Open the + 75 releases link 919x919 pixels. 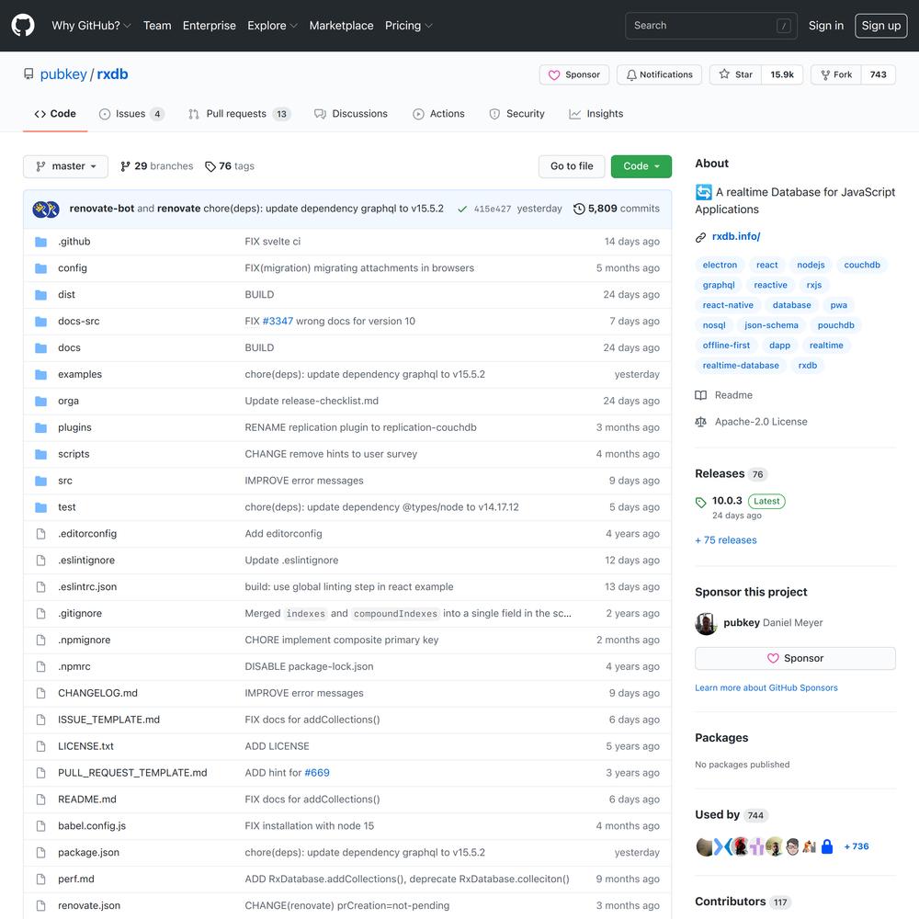coord(726,539)
